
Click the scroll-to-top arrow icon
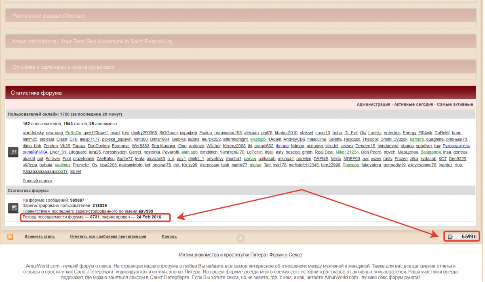pyautogui.click(x=240, y=238)
